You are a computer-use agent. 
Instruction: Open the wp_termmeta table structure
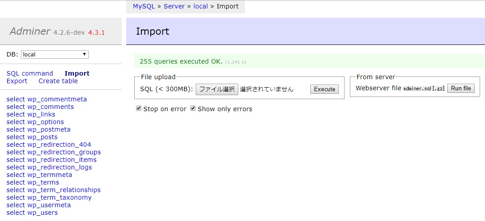[49, 175]
